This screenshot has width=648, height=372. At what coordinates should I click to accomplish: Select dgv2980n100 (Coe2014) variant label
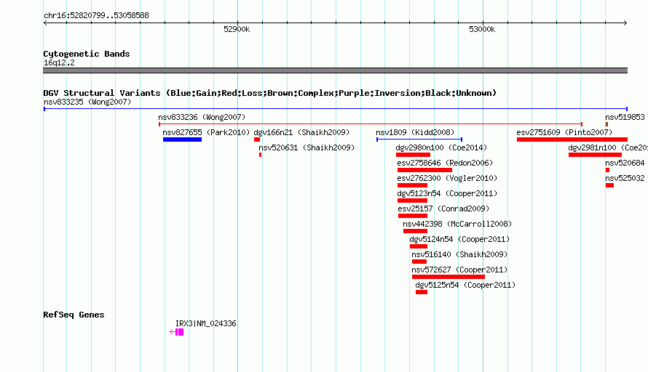tap(441, 147)
